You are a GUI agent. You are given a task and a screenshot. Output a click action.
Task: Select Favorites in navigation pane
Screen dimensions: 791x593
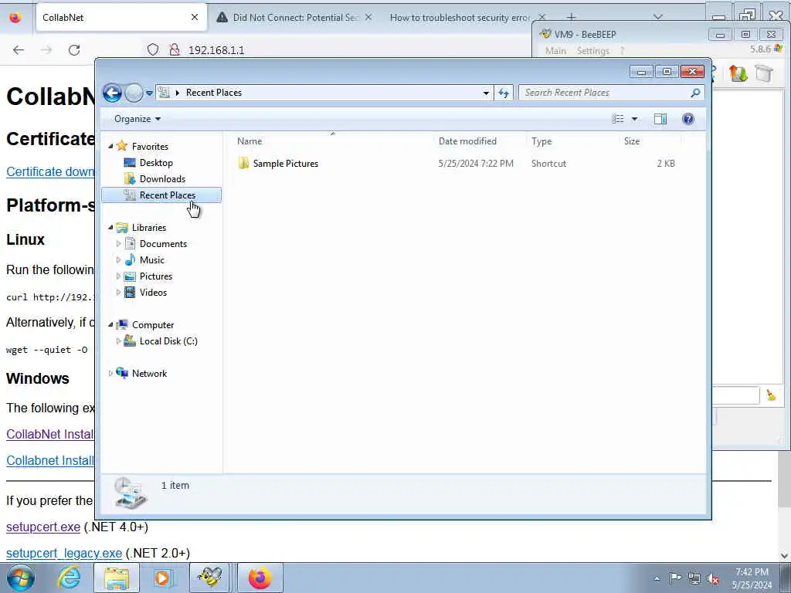tap(150, 146)
